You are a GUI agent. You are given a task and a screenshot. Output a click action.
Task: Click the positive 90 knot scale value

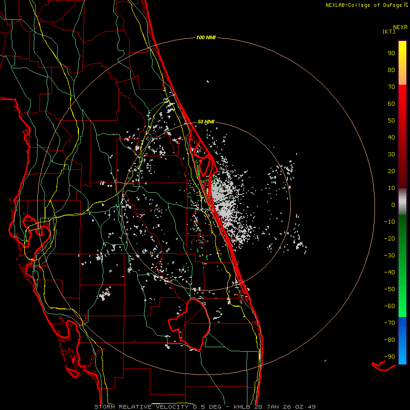[x=391, y=53]
